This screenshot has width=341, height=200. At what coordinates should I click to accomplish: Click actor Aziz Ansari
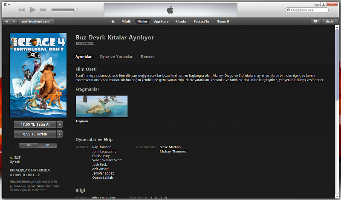coord(100,169)
